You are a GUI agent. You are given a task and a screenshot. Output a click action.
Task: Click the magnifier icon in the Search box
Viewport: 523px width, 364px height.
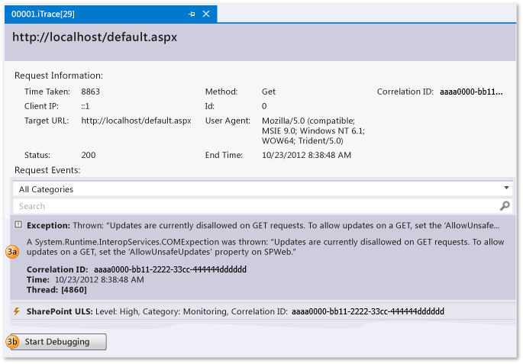504,206
